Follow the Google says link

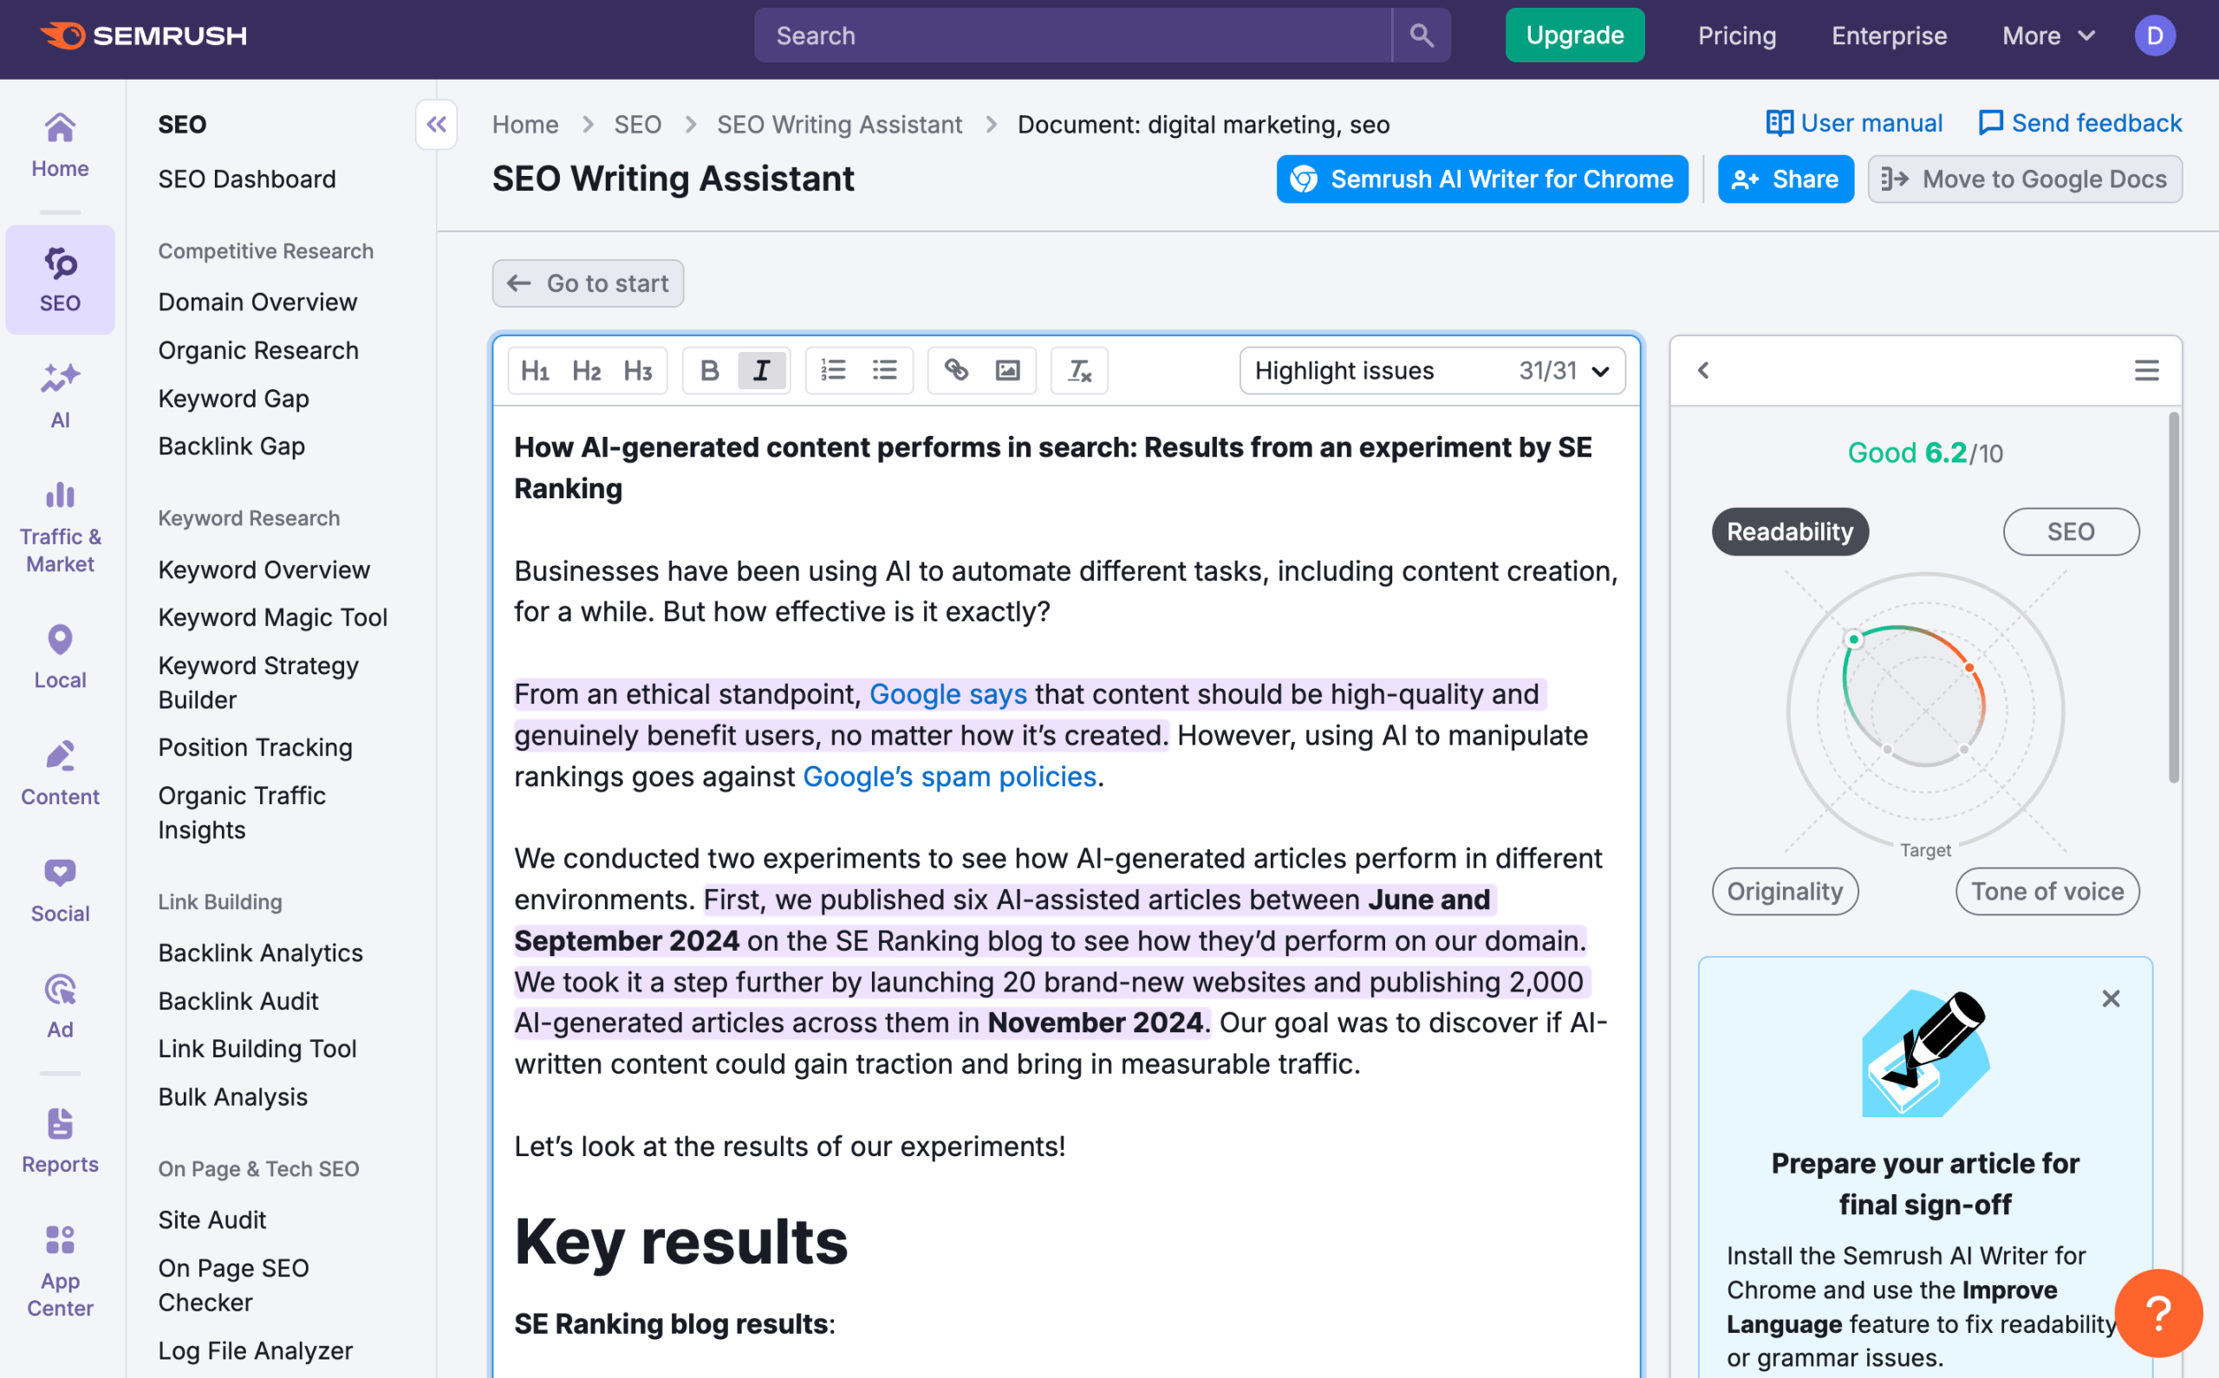coord(947,694)
